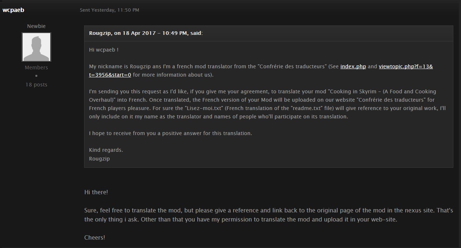The width and height of the screenshot is (461, 248).
Task: Open the viewtopic.php?f=13& link
Action: [x=406, y=67]
